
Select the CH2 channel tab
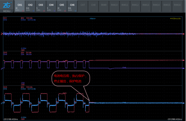[30, 6]
